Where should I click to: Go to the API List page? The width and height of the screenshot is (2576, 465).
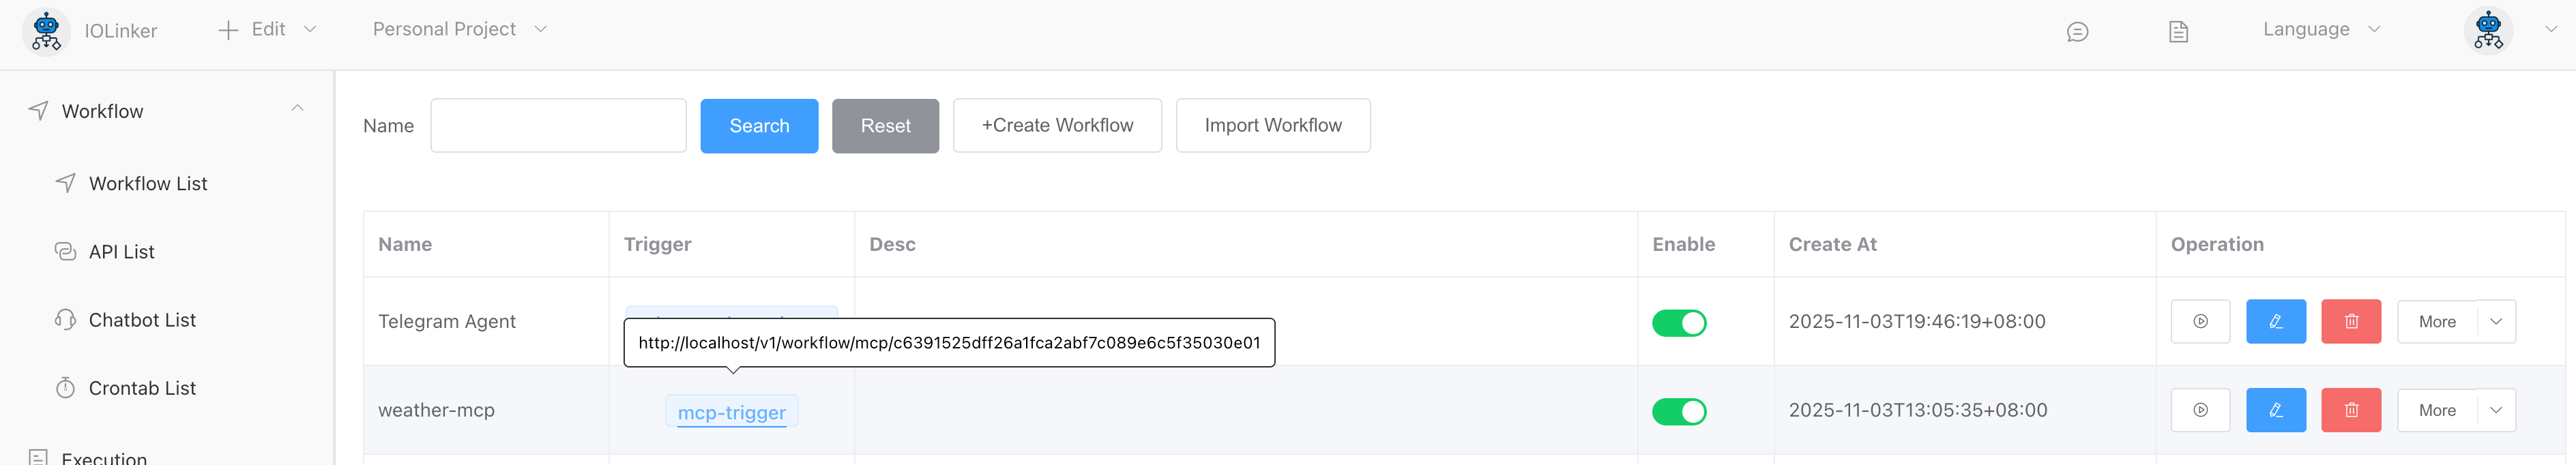click(121, 252)
